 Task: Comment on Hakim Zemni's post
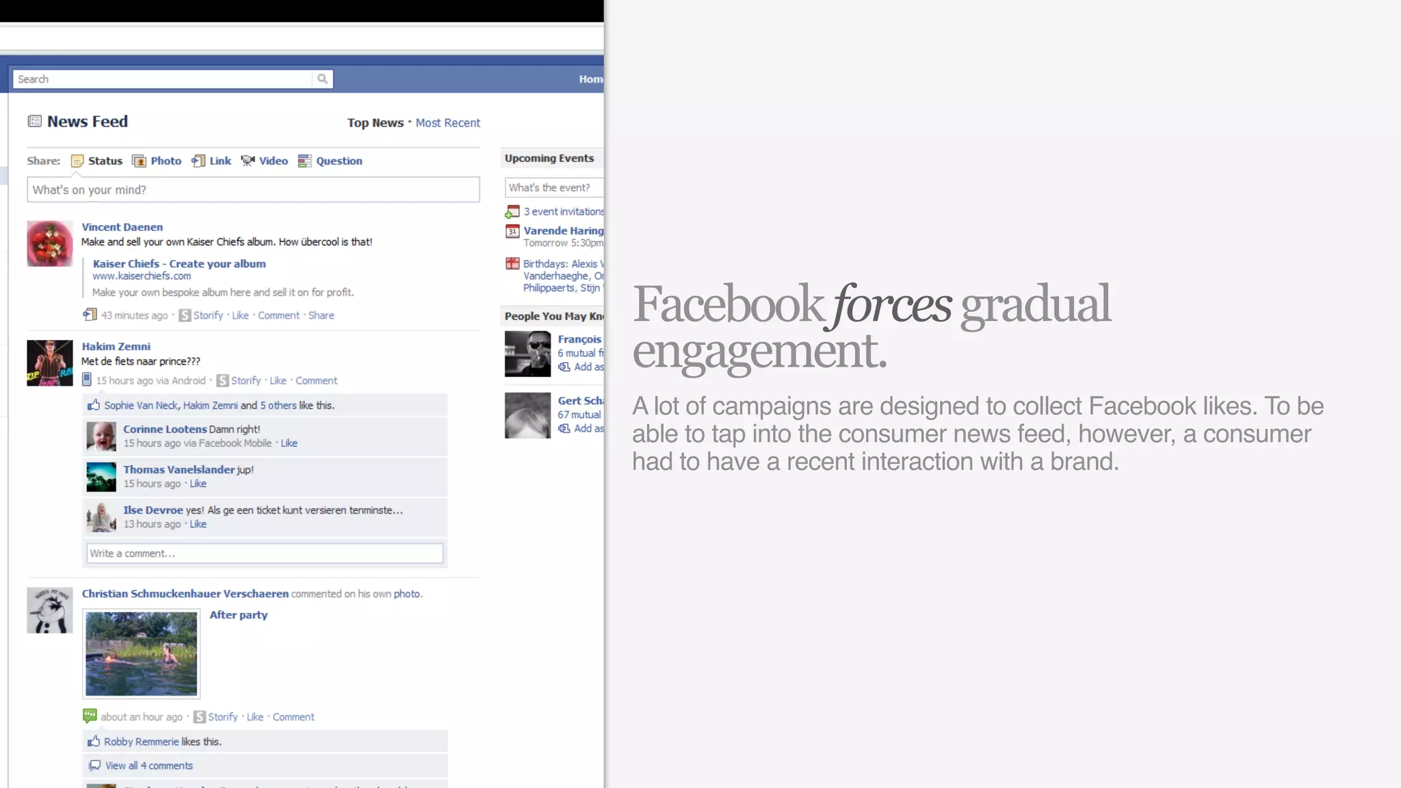316,380
